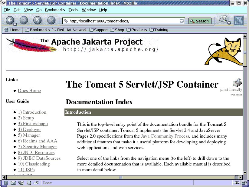
Task: Open the 3) First webapp link
Action: click(x=33, y=124)
